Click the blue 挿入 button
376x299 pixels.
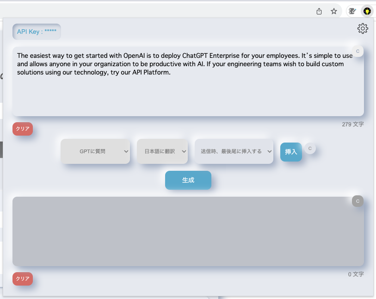[x=291, y=152]
